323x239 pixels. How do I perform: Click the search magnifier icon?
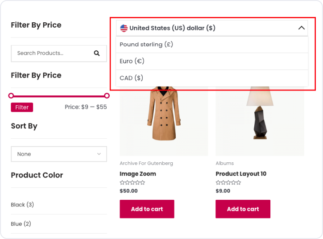(97, 53)
